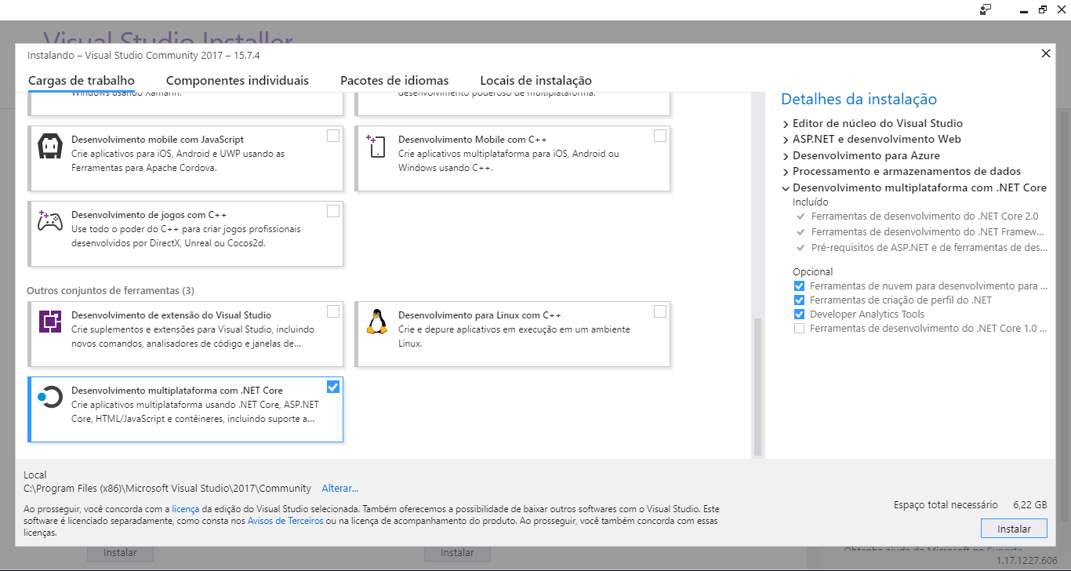Click the Instalar button in dialog
The height and width of the screenshot is (571, 1071).
click(x=1014, y=528)
